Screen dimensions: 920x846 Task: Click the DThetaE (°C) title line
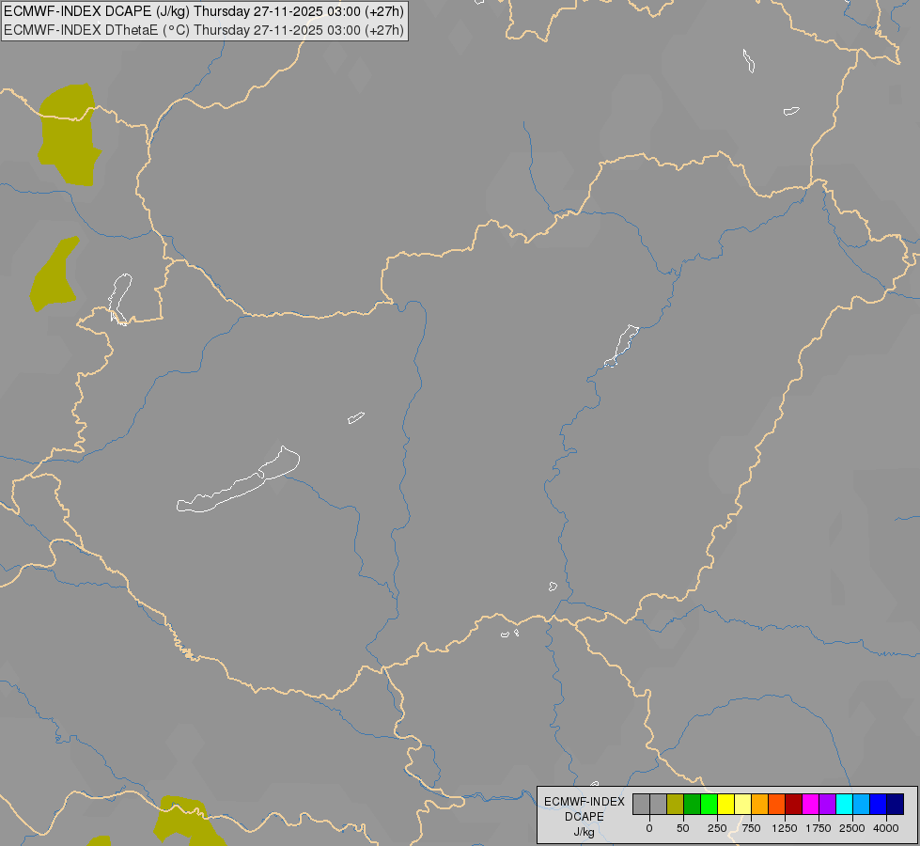pyautogui.click(x=204, y=30)
